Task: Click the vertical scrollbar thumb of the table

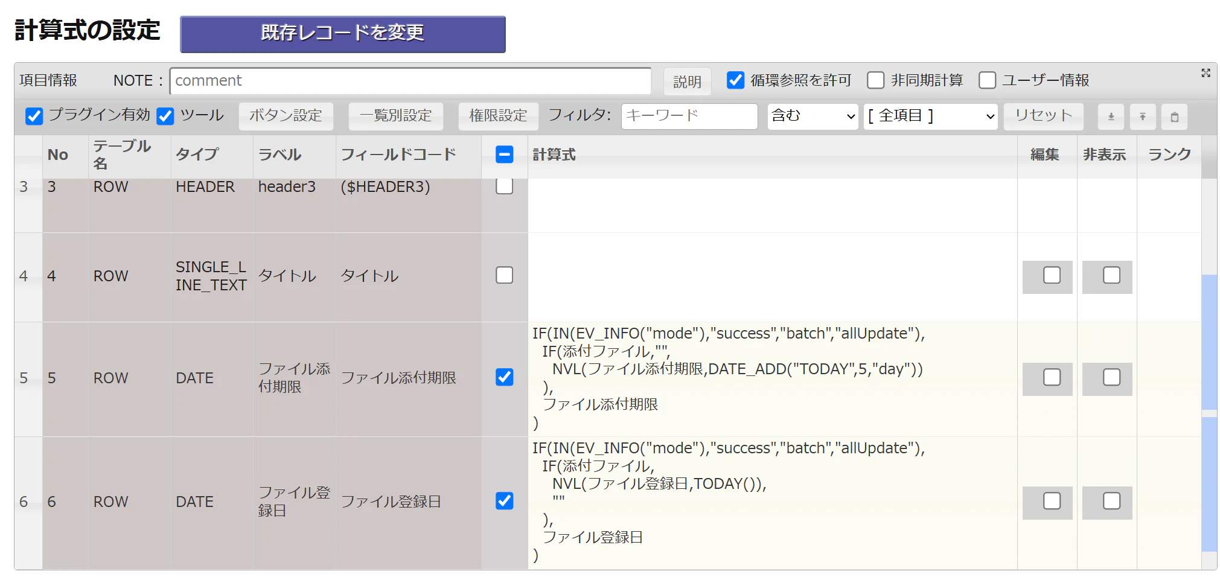Action: [1209, 413]
